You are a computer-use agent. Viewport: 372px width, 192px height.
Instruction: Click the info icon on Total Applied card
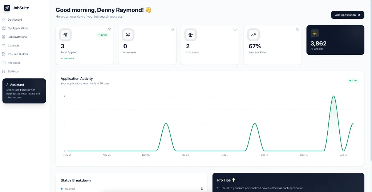(x=109, y=29)
